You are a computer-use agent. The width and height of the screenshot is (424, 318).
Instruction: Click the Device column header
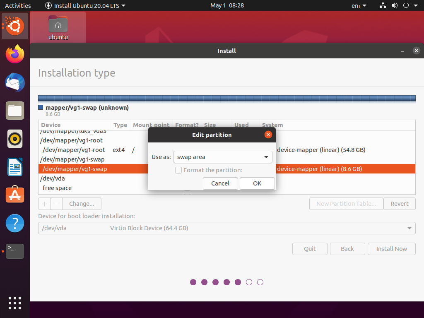tap(75, 125)
